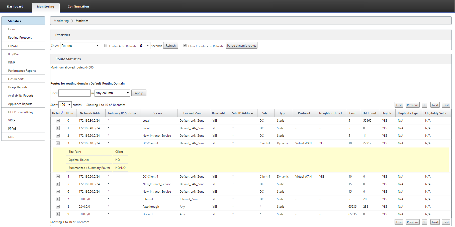Expand details for route number 4
The height and width of the screenshot is (227, 455).
point(58,177)
